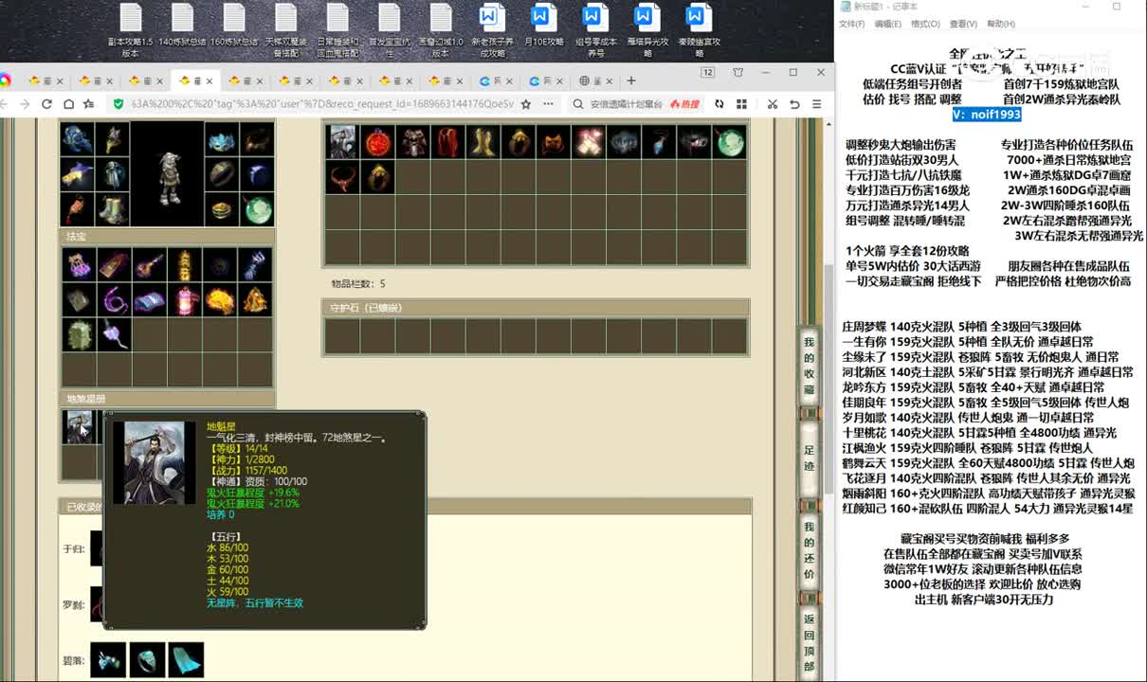The height and width of the screenshot is (682, 1147).
Task: Click the 红颜知己 line in Notepad
Action: click(x=987, y=509)
